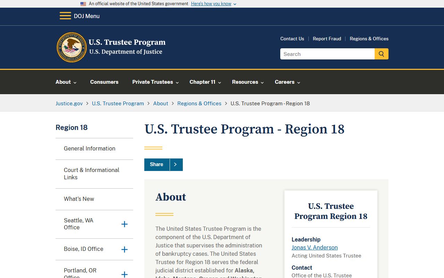Open the Contact Us link
The height and width of the screenshot is (278, 444).
click(x=292, y=39)
